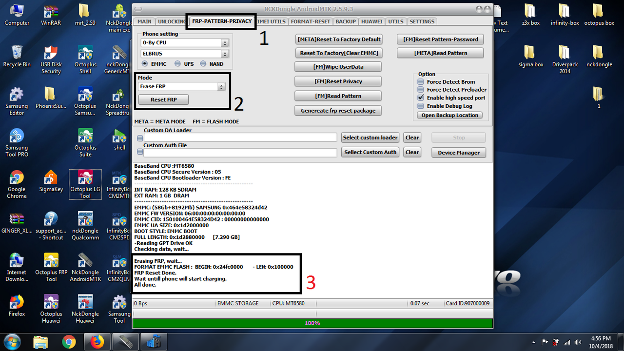Open the Recycle Bin
624x351 pixels.
[17, 57]
